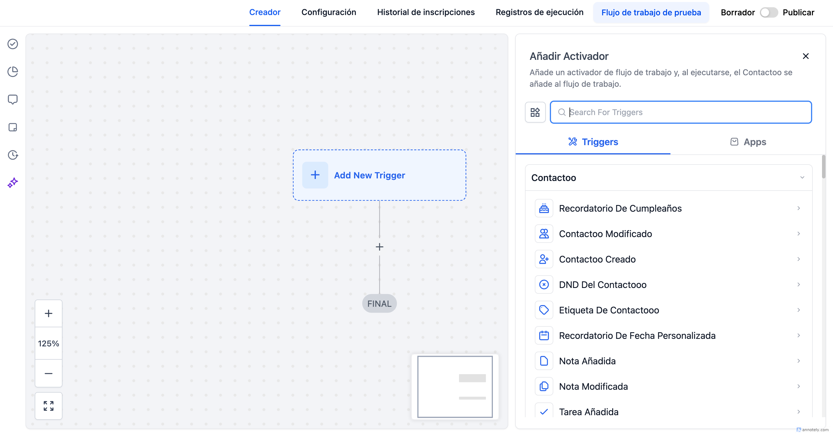Click the plus icon below the trigger
The image size is (833, 436).
click(379, 247)
